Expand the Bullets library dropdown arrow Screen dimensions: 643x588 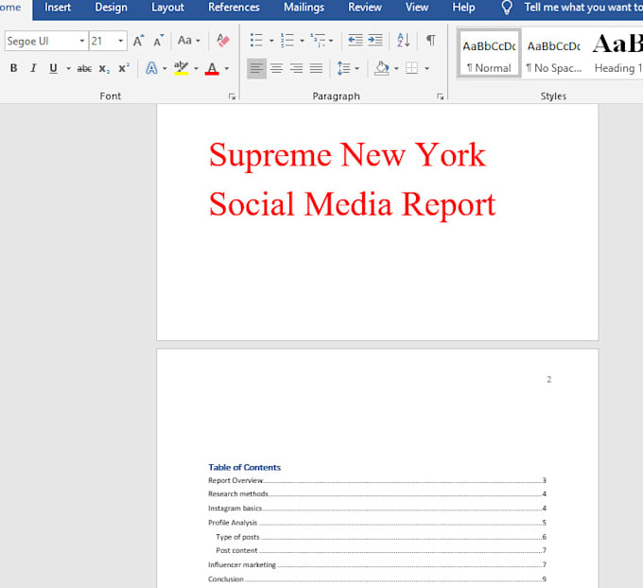(x=271, y=41)
